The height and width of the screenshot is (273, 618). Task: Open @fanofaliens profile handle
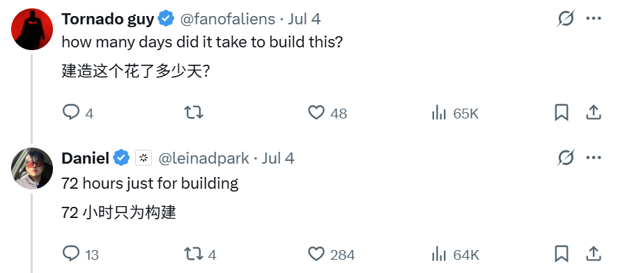227,19
